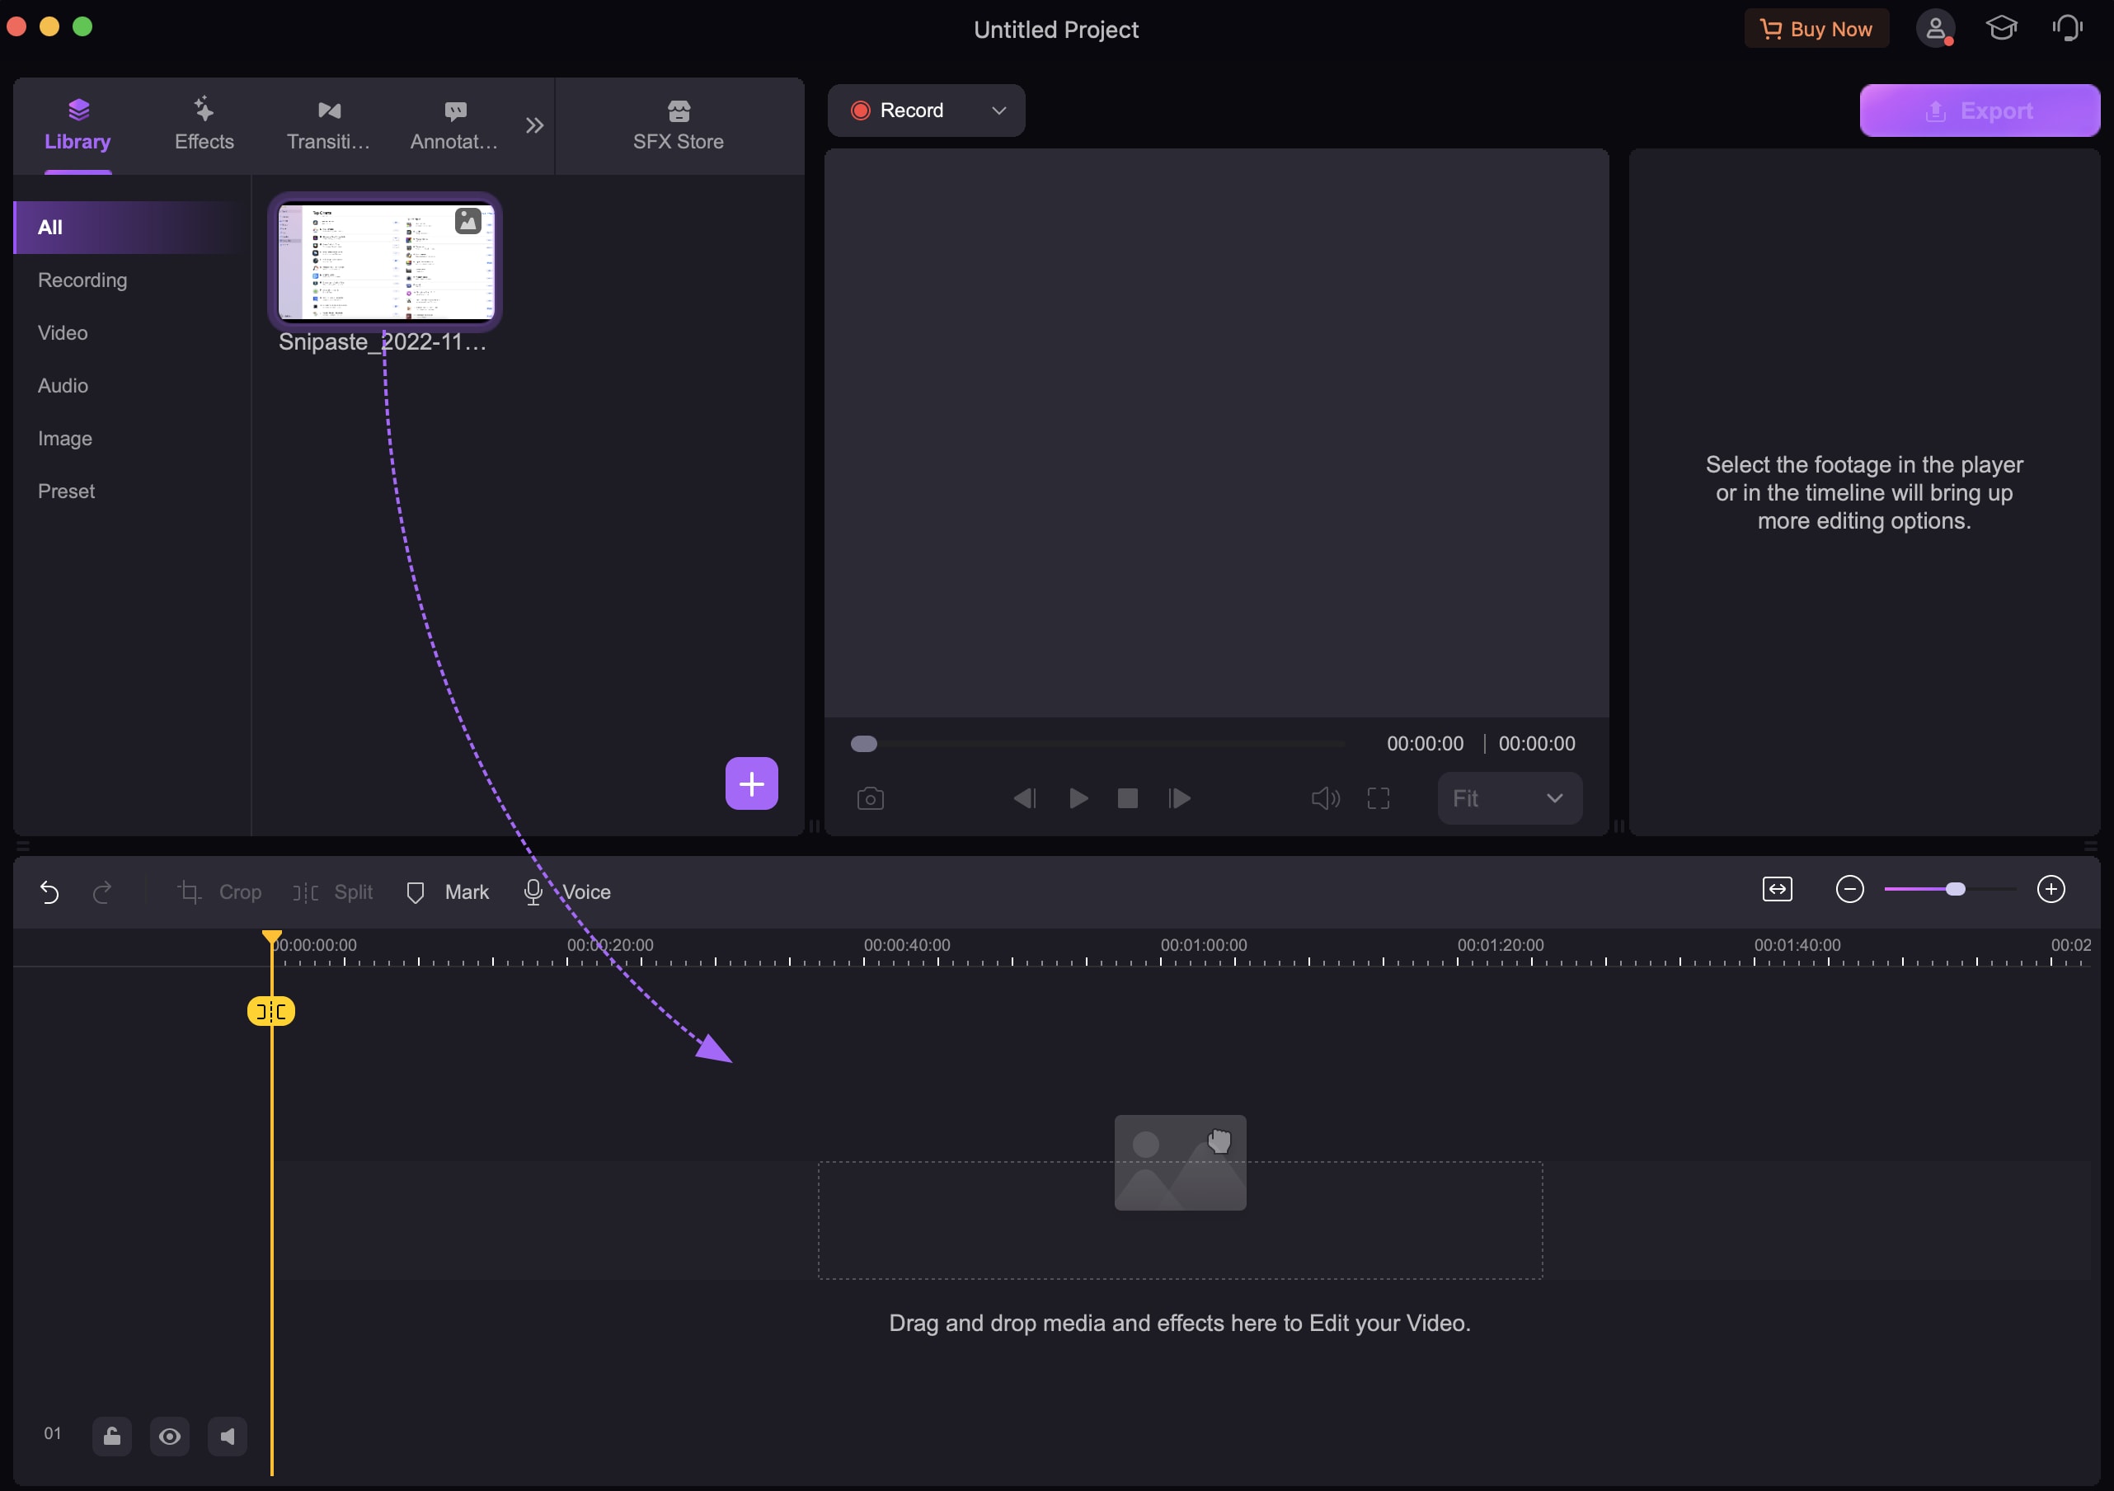Click the Mark tool in toolbar
This screenshot has height=1491, width=2114.
pos(449,891)
